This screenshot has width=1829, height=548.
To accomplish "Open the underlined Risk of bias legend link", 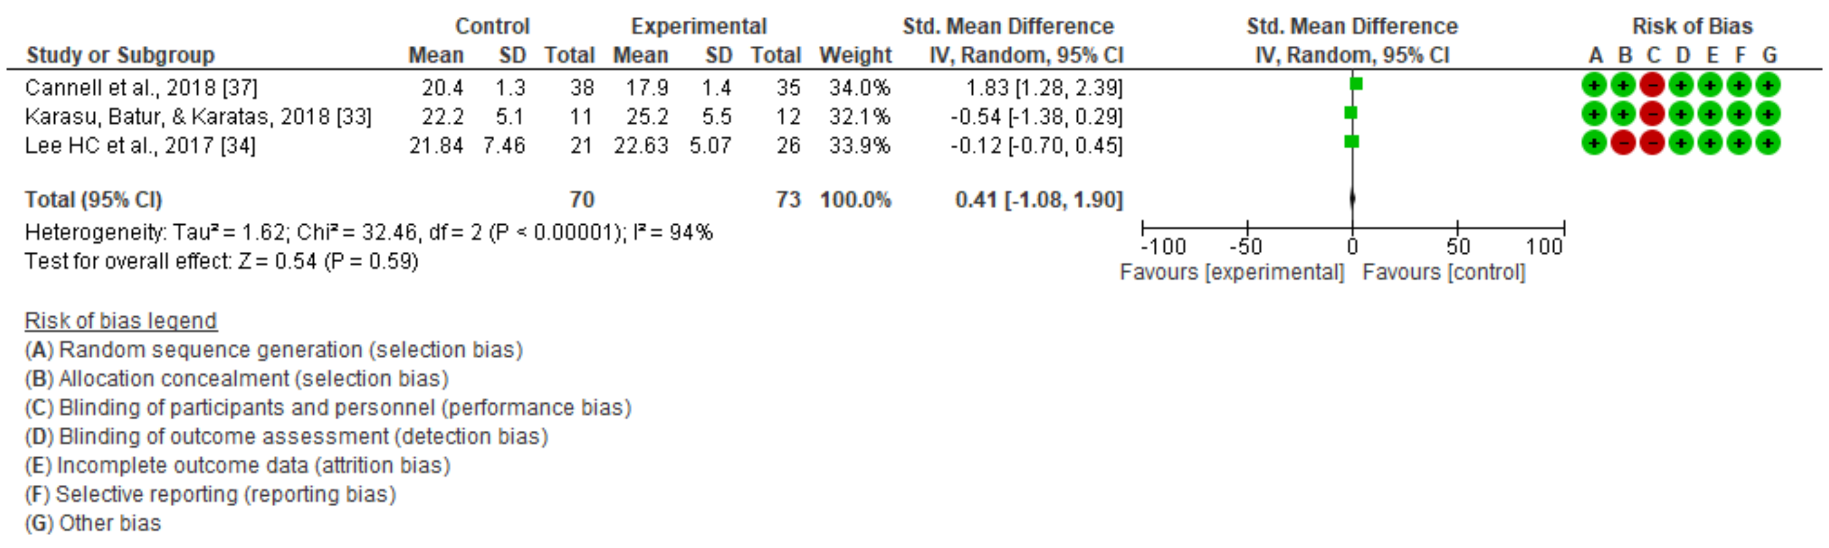I will (121, 321).
